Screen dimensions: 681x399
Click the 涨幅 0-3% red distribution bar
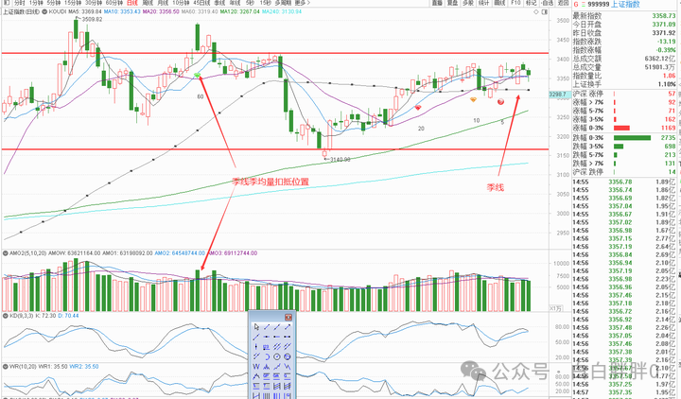point(621,128)
